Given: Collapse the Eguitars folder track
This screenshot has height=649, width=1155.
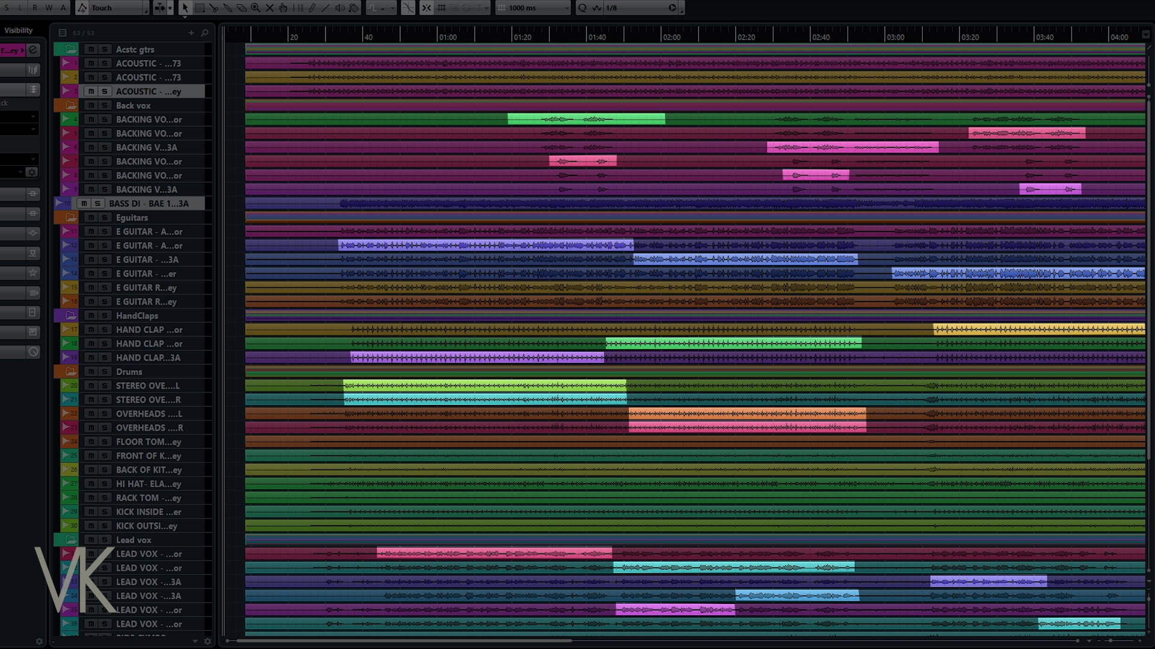Looking at the screenshot, I should [x=70, y=218].
